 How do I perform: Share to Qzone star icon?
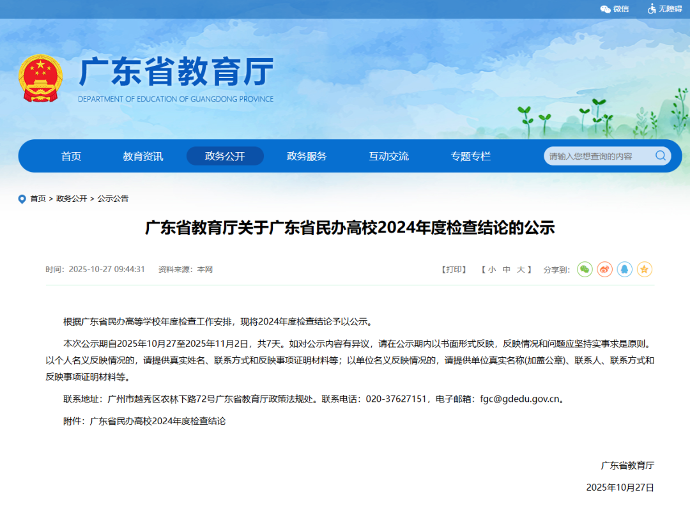pyautogui.click(x=644, y=270)
